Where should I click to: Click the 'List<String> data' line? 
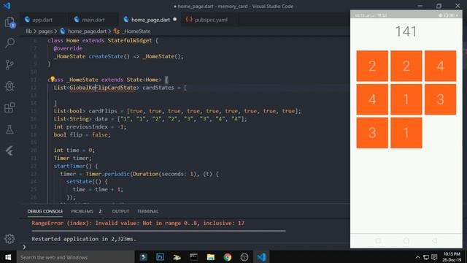(150, 119)
